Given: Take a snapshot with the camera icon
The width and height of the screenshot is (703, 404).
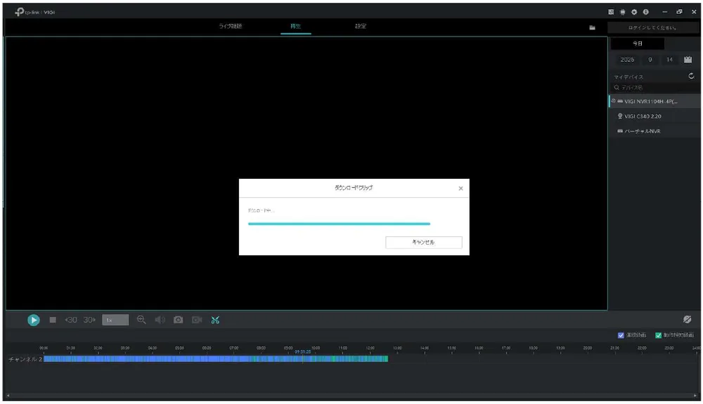Looking at the screenshot, I should (x=179, y=320).
